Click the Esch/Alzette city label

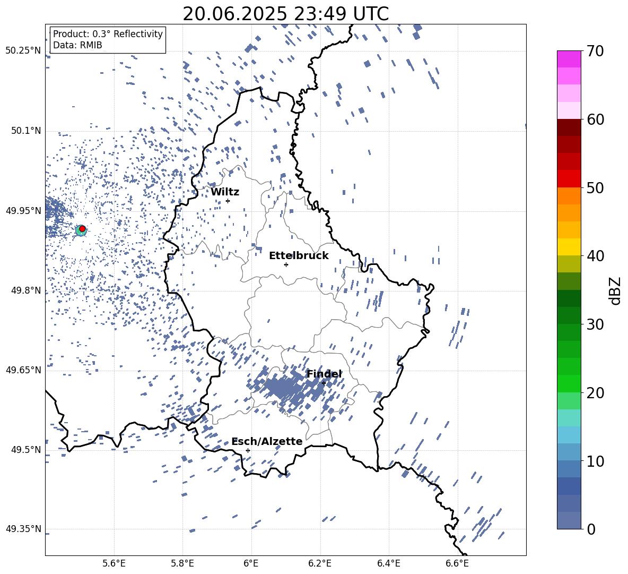[267, 442]
